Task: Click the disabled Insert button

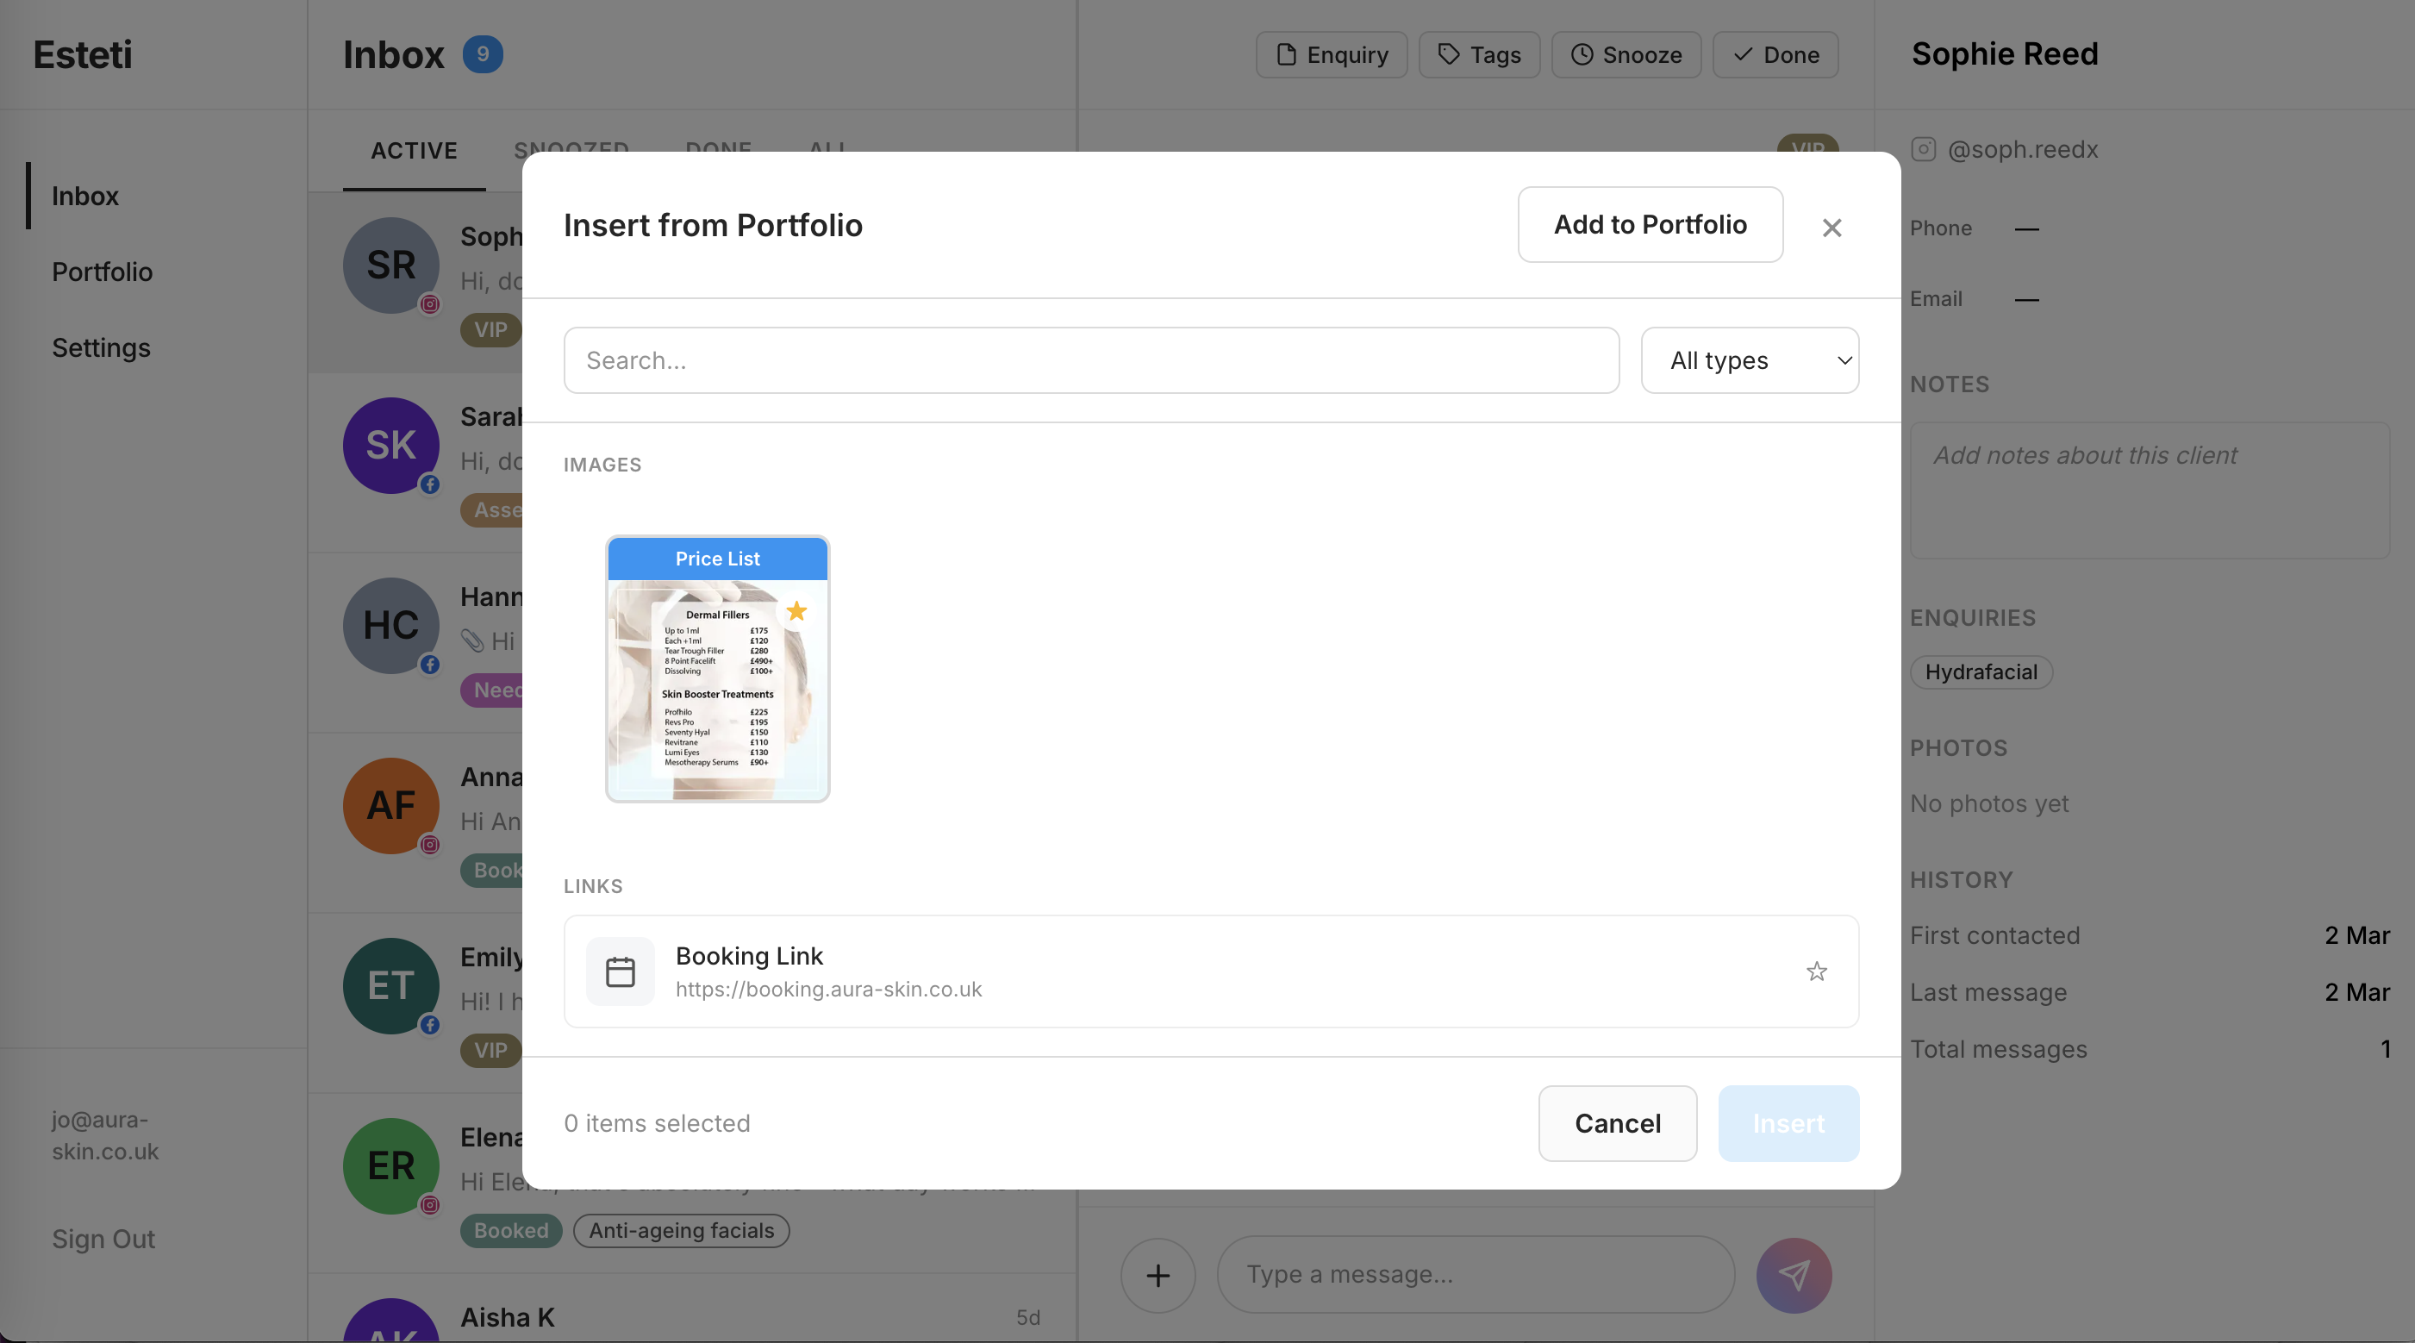Action: pyautogui.click(x=1787, y=1123)
